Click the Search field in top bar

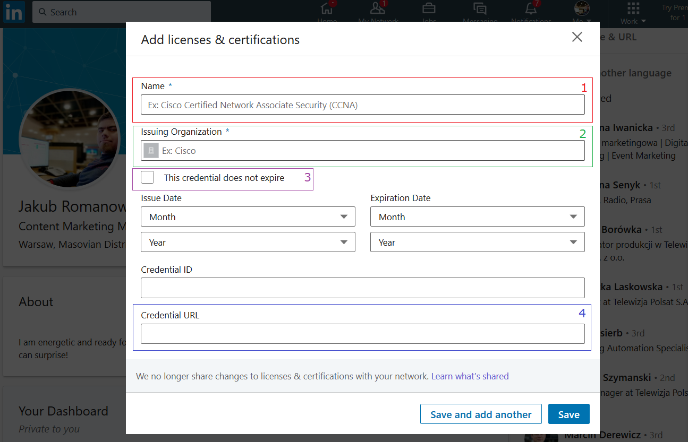pos(122,12)
